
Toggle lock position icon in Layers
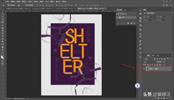(153, 65)
